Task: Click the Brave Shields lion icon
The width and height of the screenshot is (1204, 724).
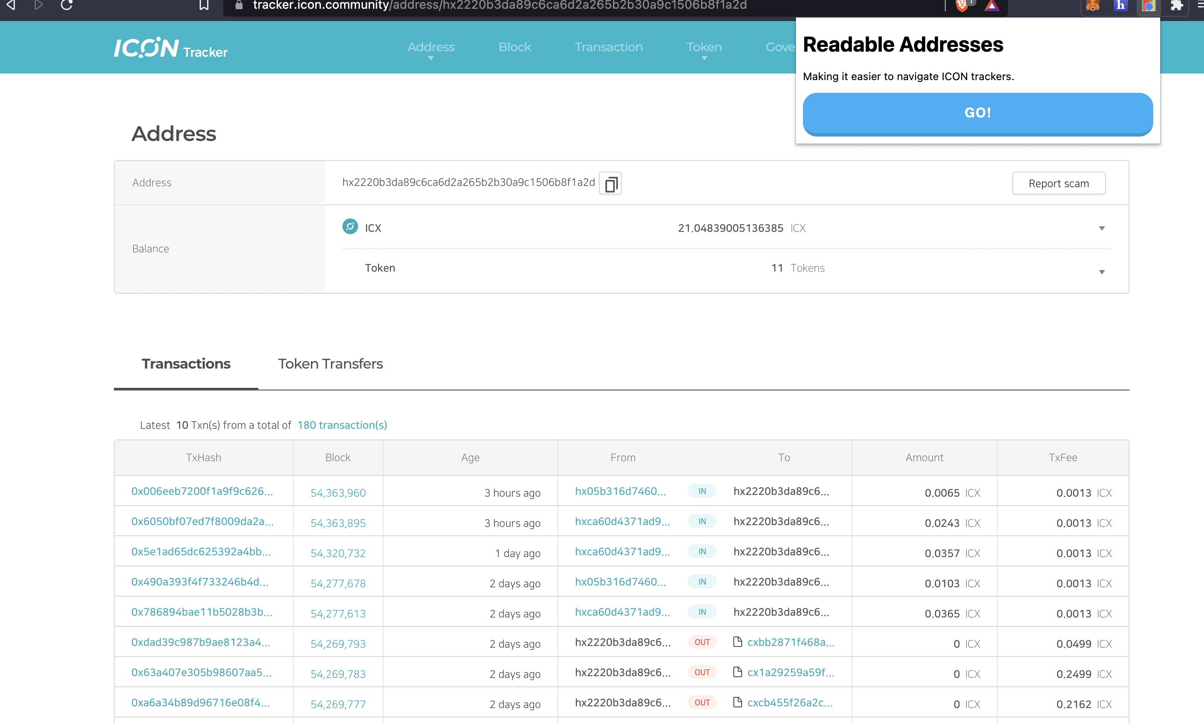Action: click(x=961, y=5)
